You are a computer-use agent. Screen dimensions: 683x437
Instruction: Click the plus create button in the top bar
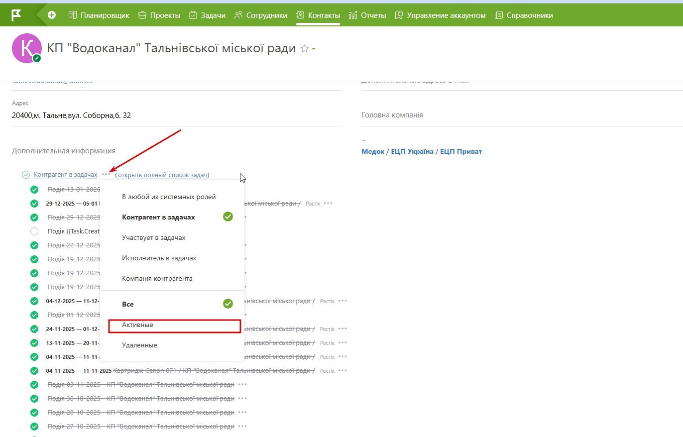tap(52, 15)
